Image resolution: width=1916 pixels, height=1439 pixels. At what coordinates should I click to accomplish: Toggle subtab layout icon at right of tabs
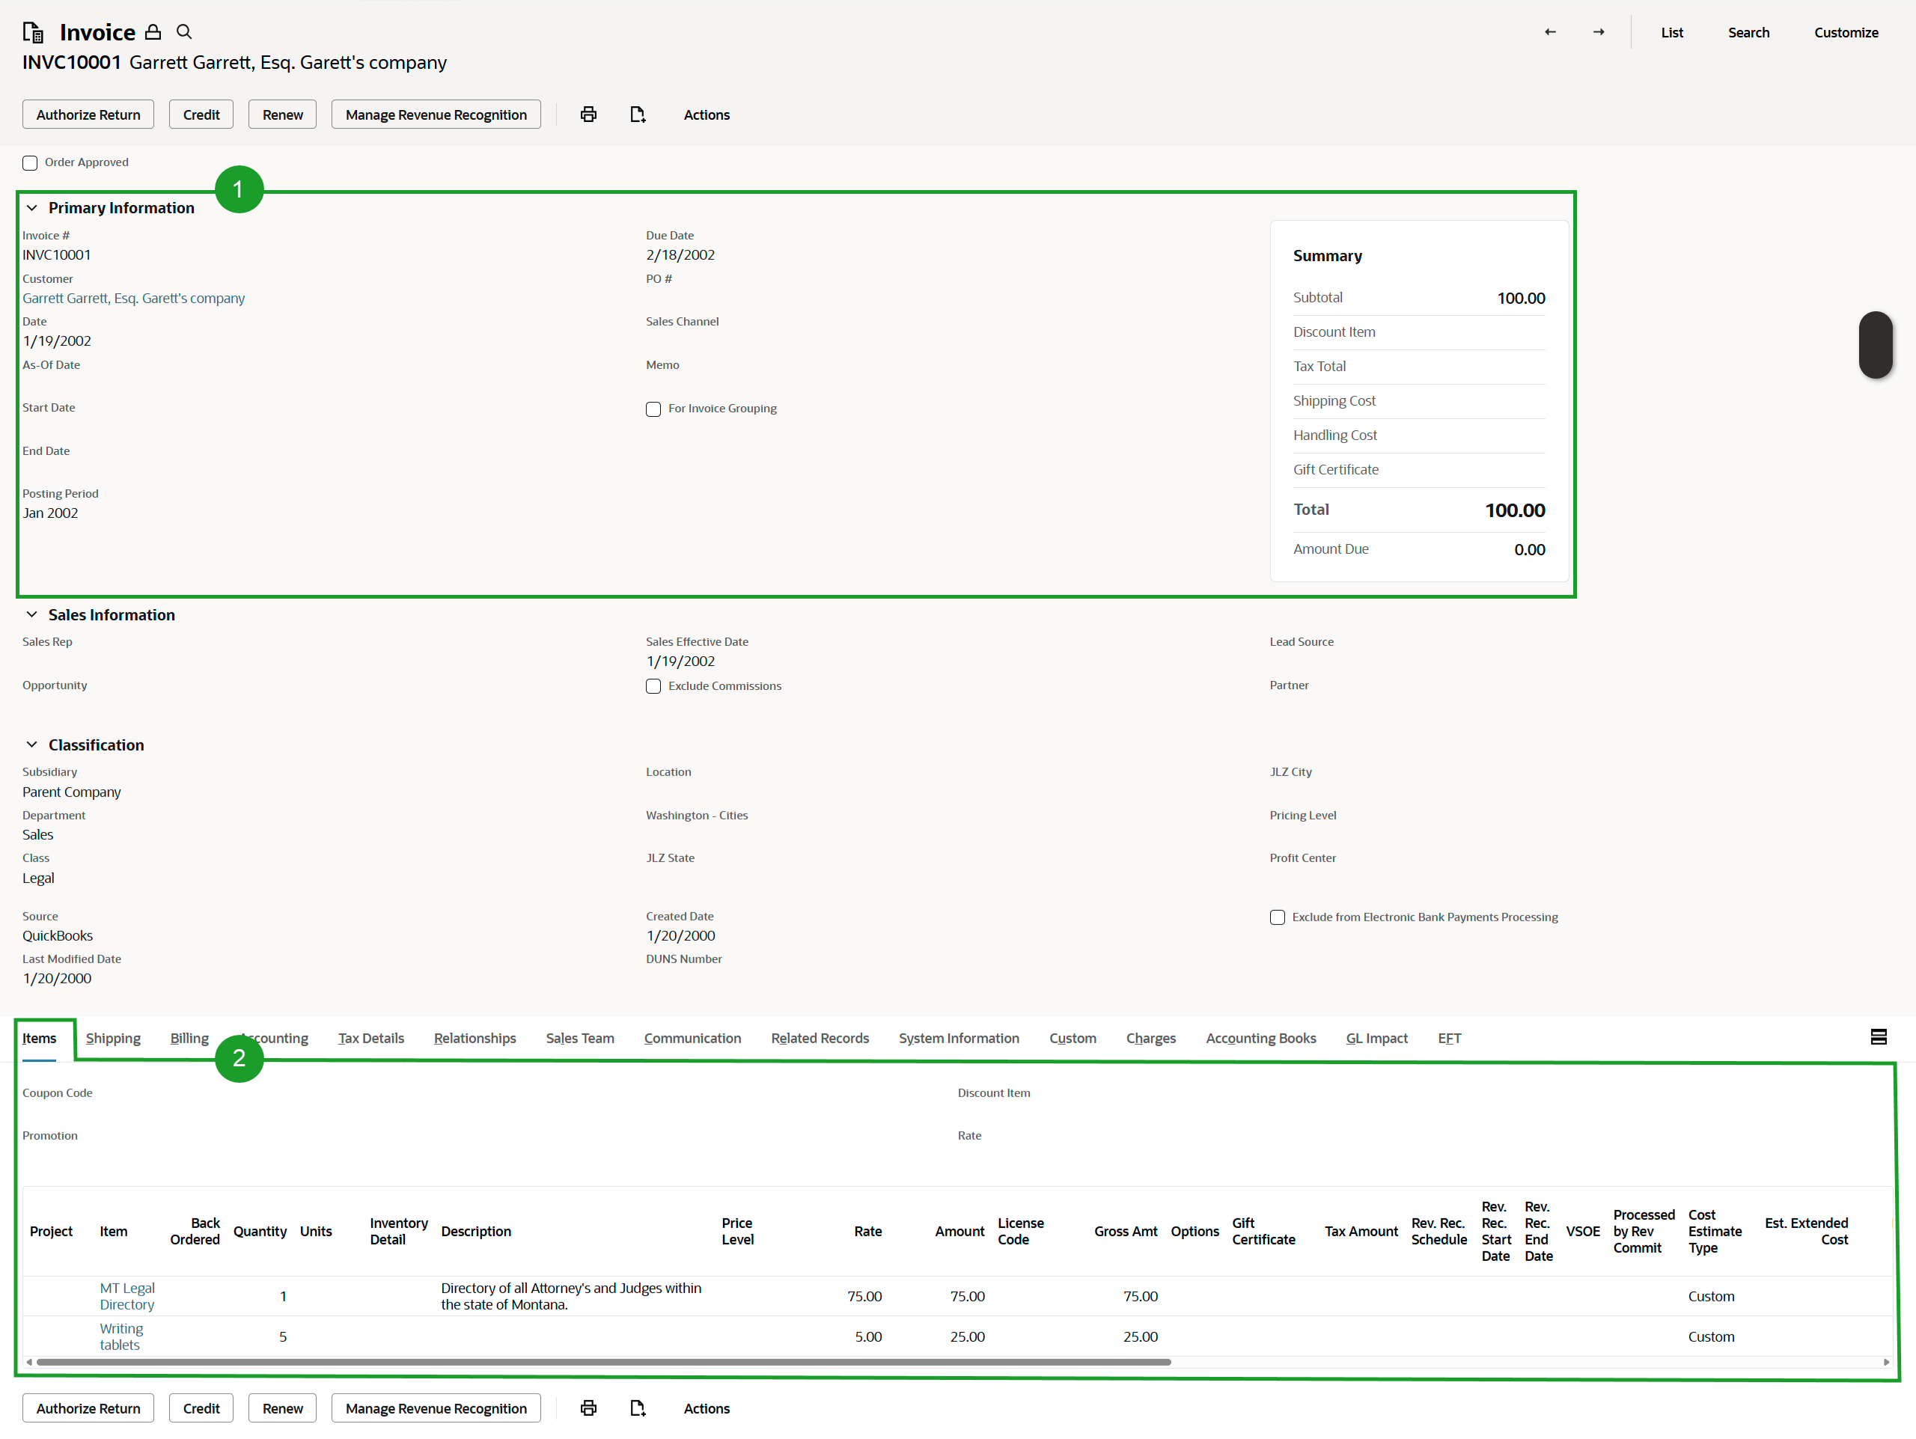[x=1878, y=1036]
